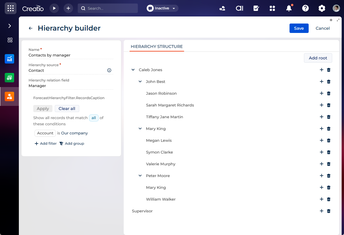Click the plus quick-add button in top bar
Screen dimensions: 344x235
point(68,8)
